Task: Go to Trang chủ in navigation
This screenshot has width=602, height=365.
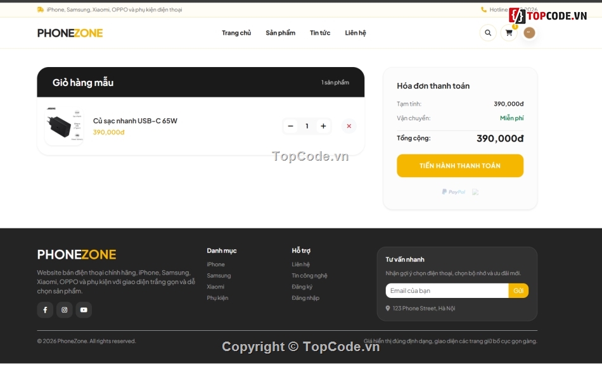Action: point(236,33)
